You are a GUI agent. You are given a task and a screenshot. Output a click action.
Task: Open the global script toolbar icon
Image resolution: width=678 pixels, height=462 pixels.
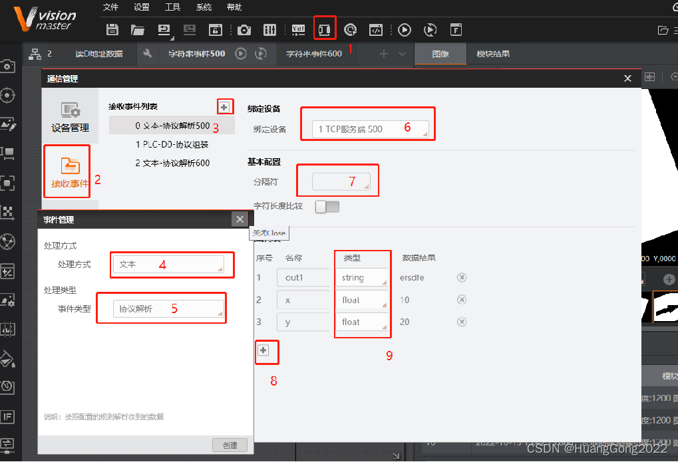click(376, 29)
